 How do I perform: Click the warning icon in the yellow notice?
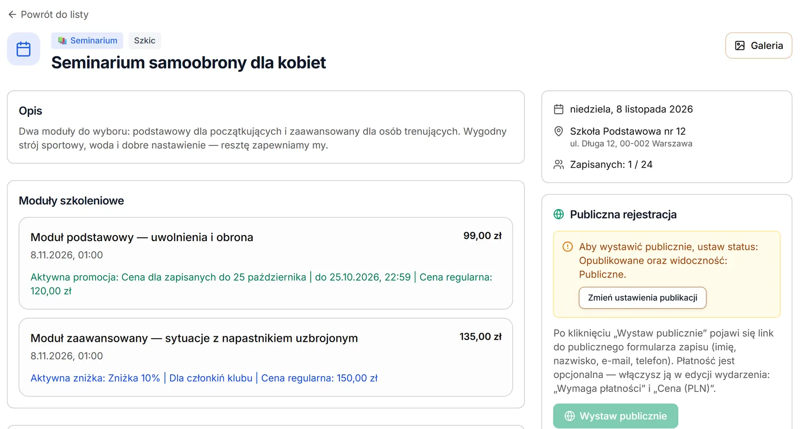coord(568,247)
